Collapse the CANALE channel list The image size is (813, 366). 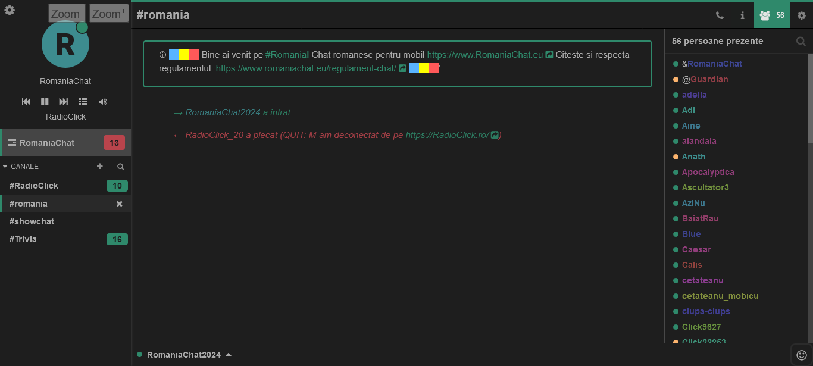click(5, 167)
